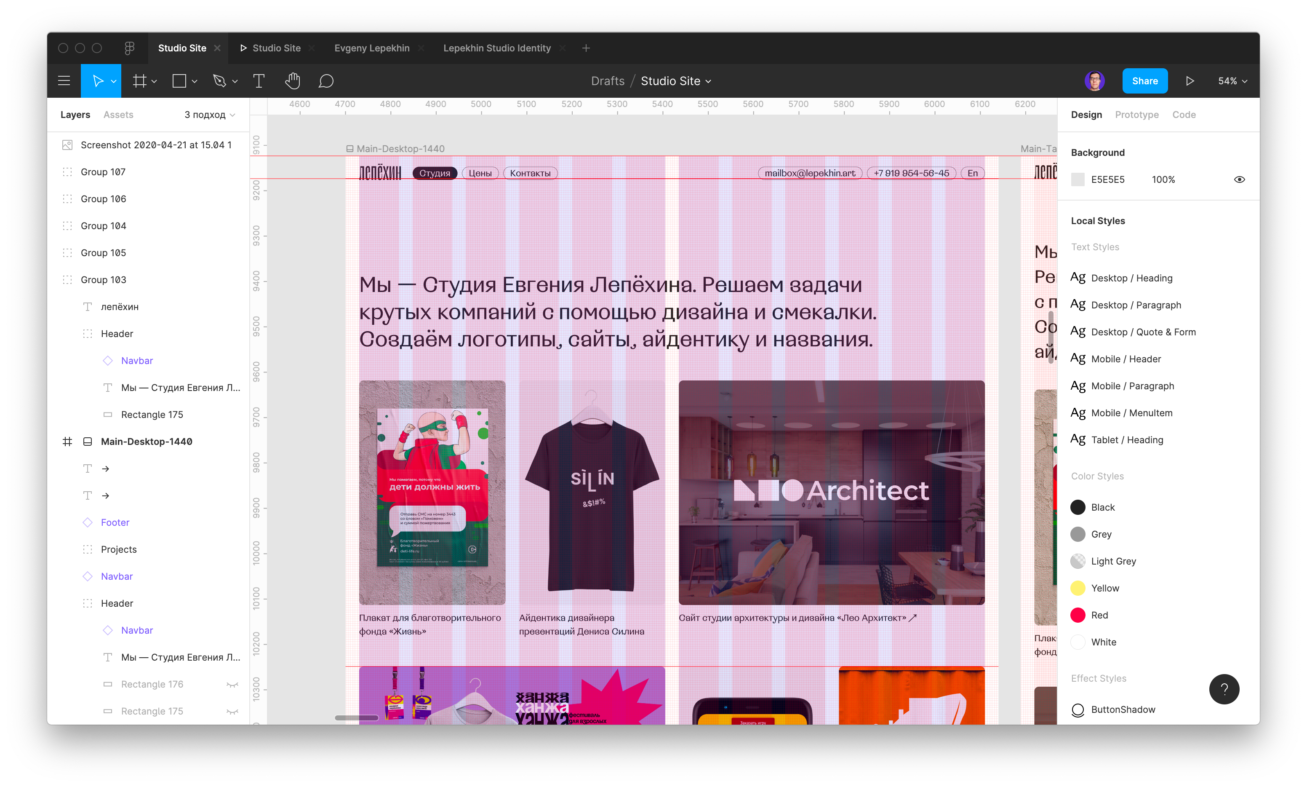Viewport: 1307px width, 787px height.
Task: Switch to the Layers tab
Action: coord(75,115)
